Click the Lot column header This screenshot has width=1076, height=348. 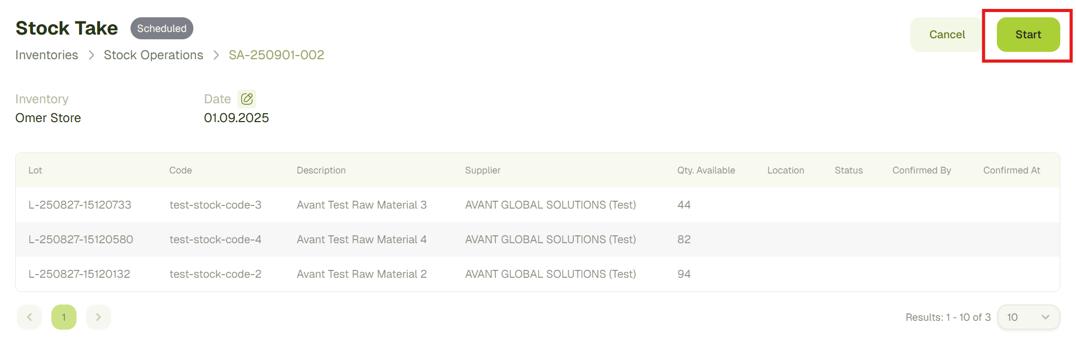tap(35, 170)
